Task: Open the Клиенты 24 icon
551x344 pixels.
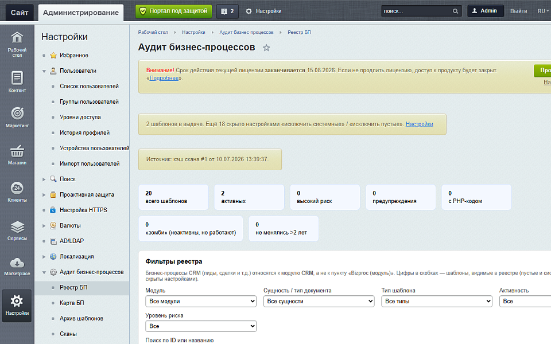Action: tap(17, 191)
